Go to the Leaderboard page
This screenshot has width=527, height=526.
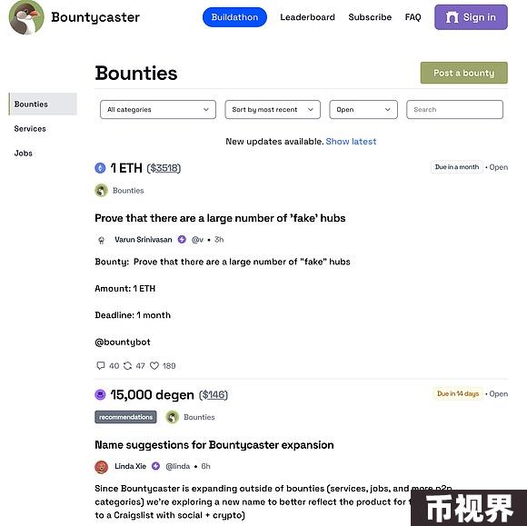307,17
